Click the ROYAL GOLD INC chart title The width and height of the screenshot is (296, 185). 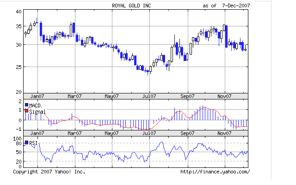coord(131,6)
